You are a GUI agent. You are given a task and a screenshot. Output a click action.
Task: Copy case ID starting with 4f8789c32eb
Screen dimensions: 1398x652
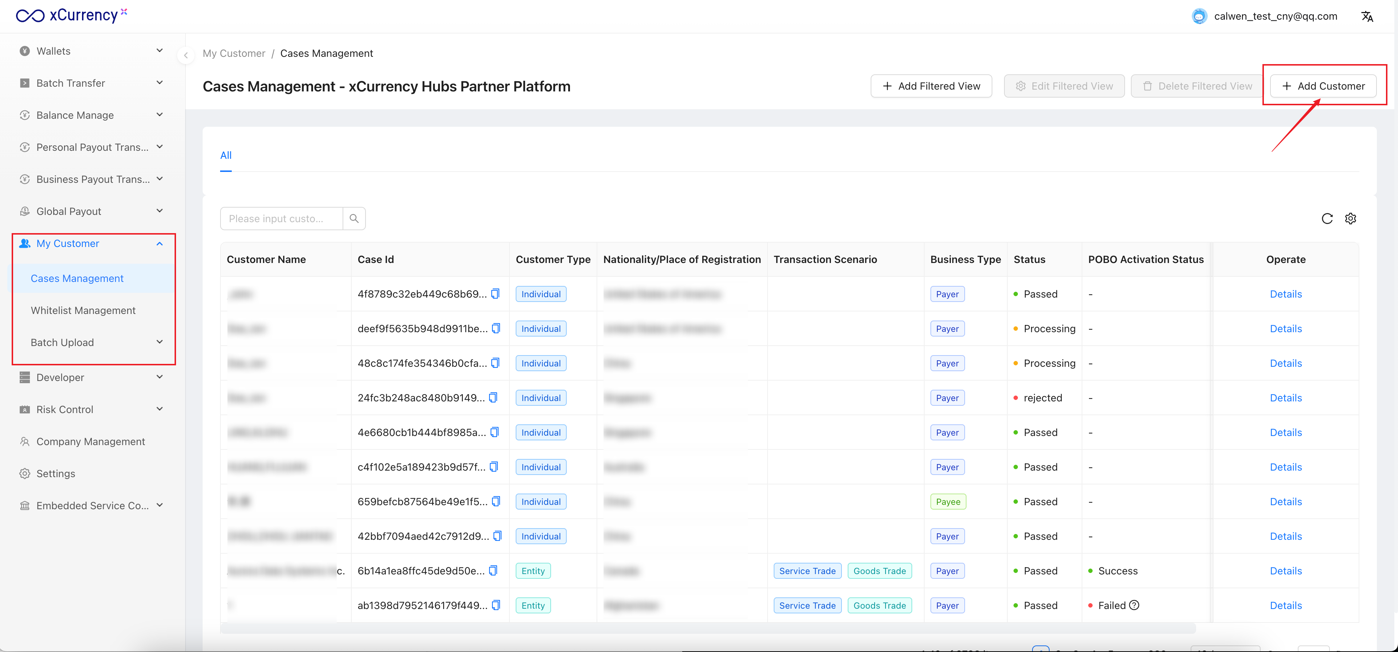[495, 294]
